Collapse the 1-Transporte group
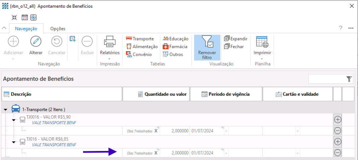The width and height of the screenshot is (358, 160). point(6,109)
